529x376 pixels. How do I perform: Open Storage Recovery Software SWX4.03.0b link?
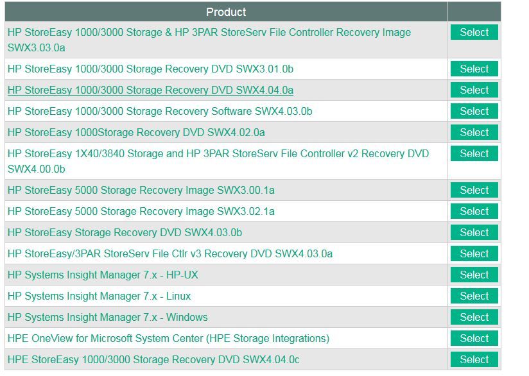tap(160, 111)
